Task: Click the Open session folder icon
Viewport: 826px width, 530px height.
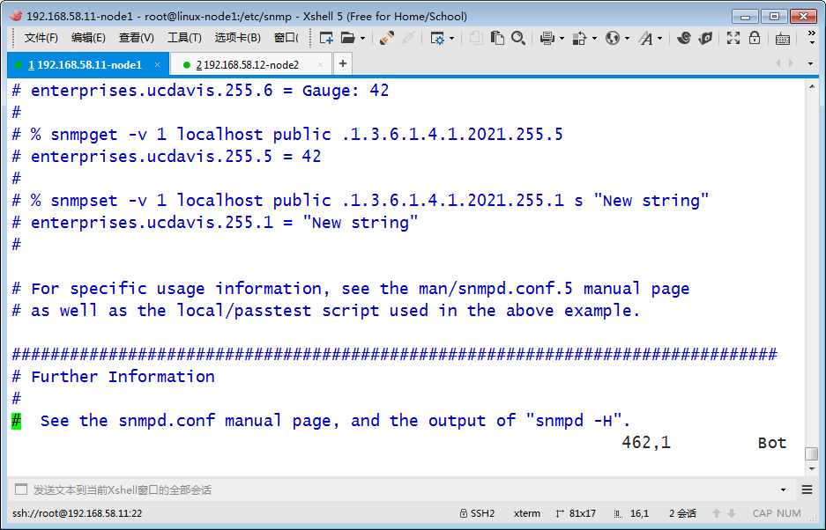Action: click(347, 38)
